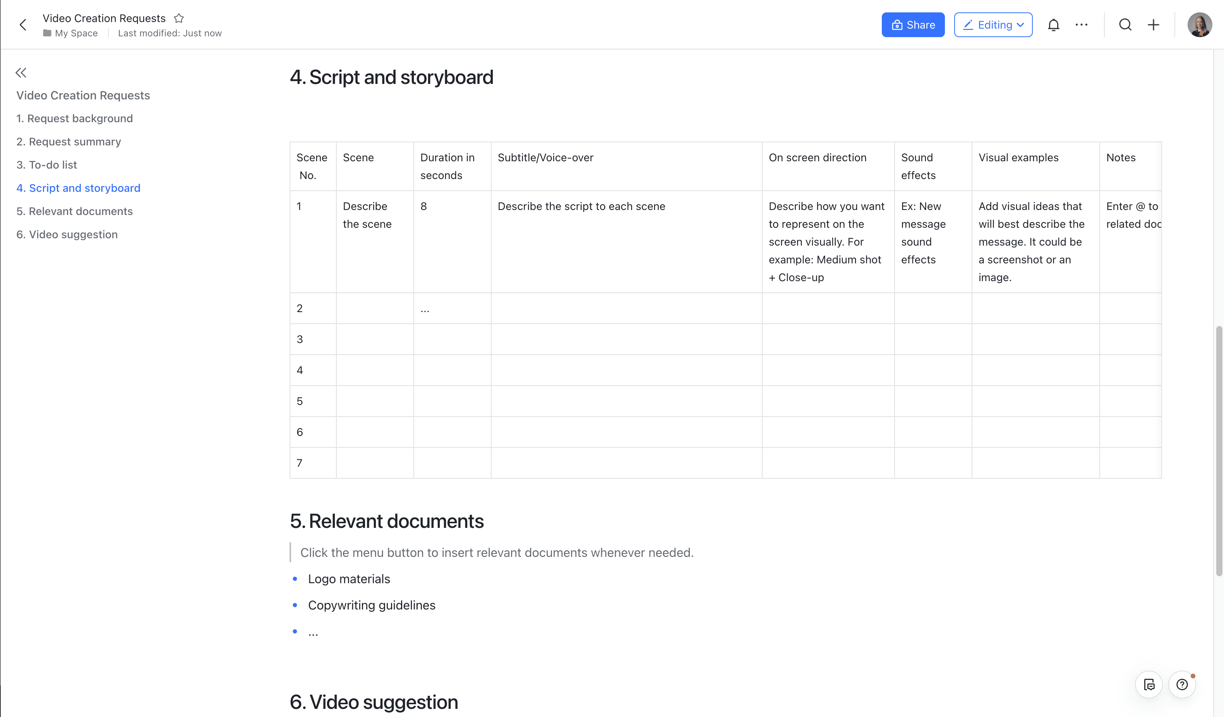The height and width of the screenshot is (717, 1224).
Task: Open the notifications bell
Action: 1053,25
